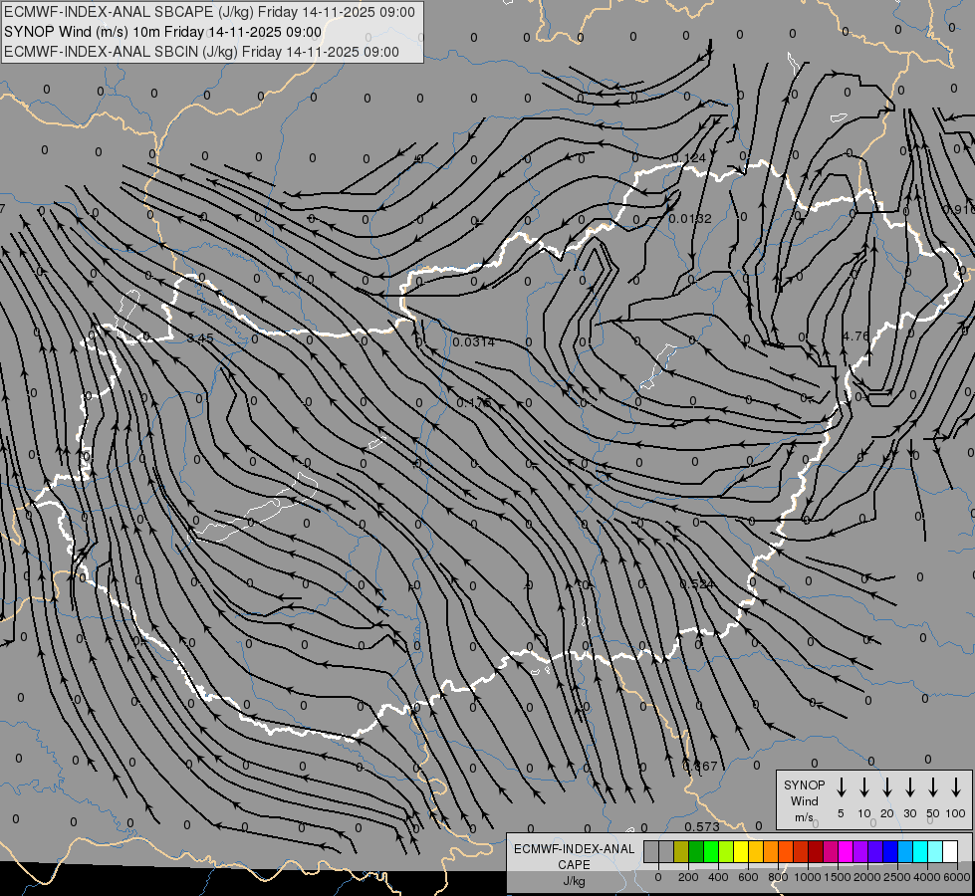
Task: Select the maroon dark red CAPE swatch
Action: (816, 851)
